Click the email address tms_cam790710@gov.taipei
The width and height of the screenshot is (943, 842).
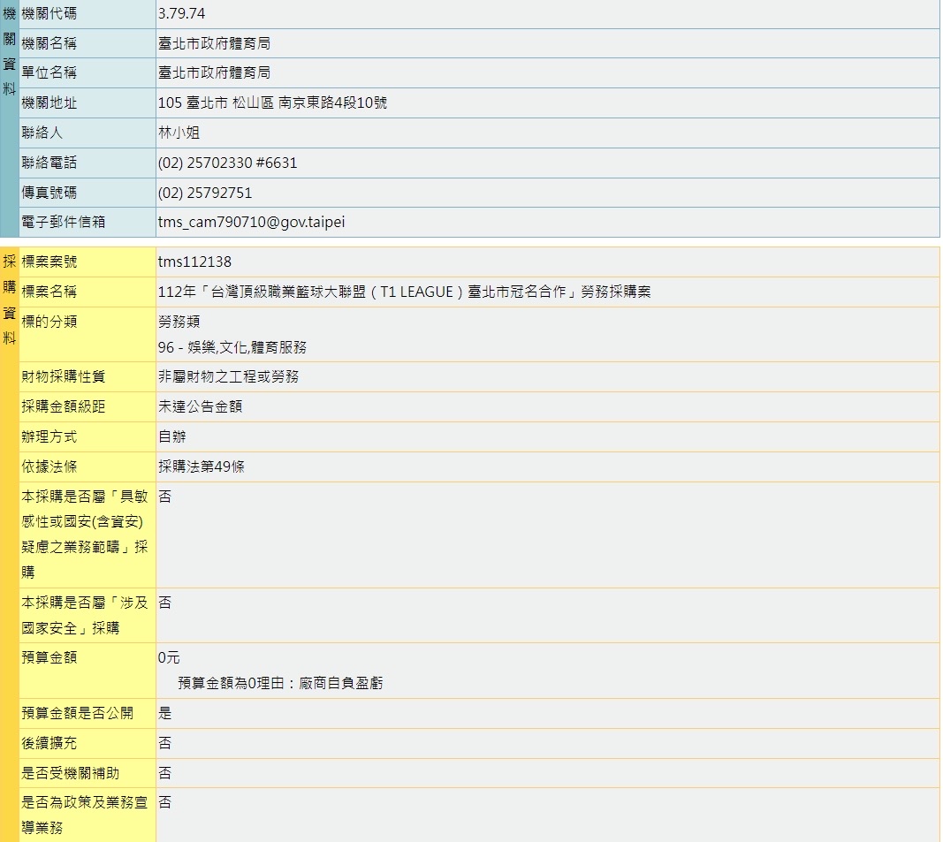[x=251, y=223]
